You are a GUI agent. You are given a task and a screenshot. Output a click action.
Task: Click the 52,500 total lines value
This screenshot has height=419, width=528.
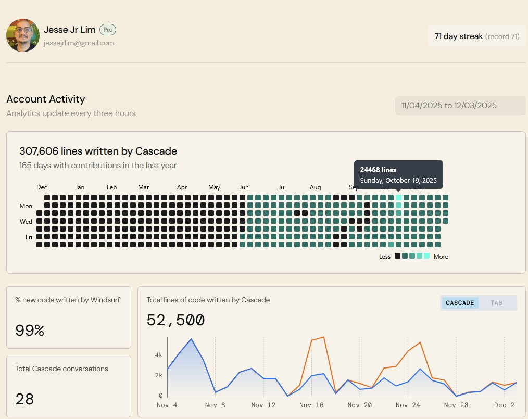click(x=175, y=320)
